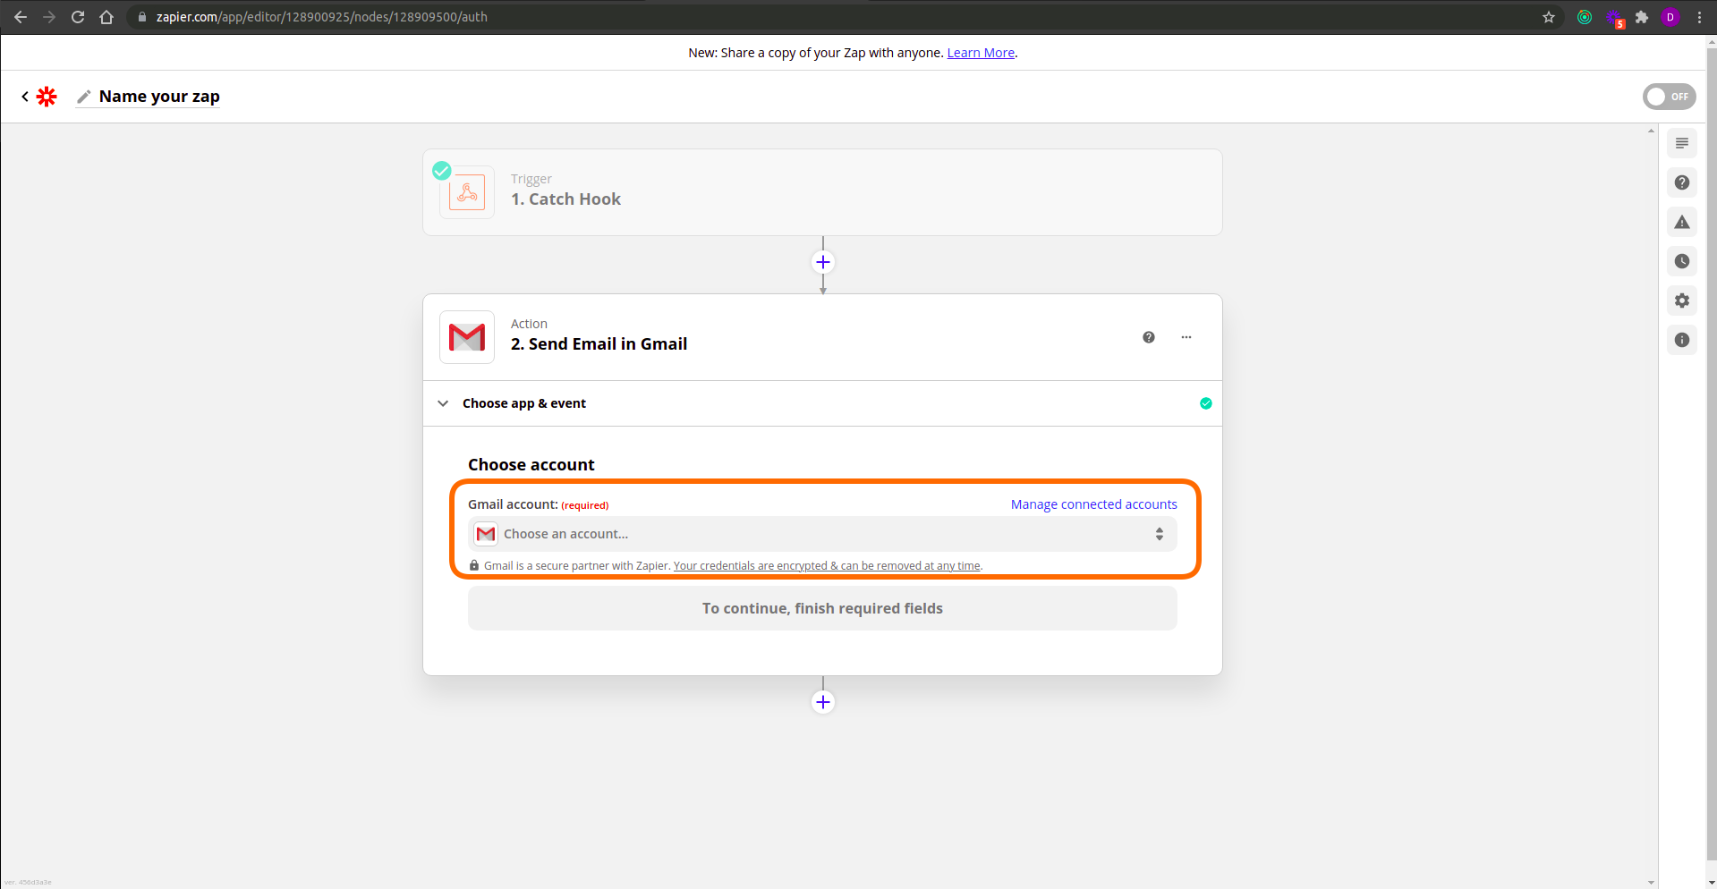Click the green circular extension icon in the toolbar
The width and height of the screenshot is (1717, 889).
(x=1585, y=17)
